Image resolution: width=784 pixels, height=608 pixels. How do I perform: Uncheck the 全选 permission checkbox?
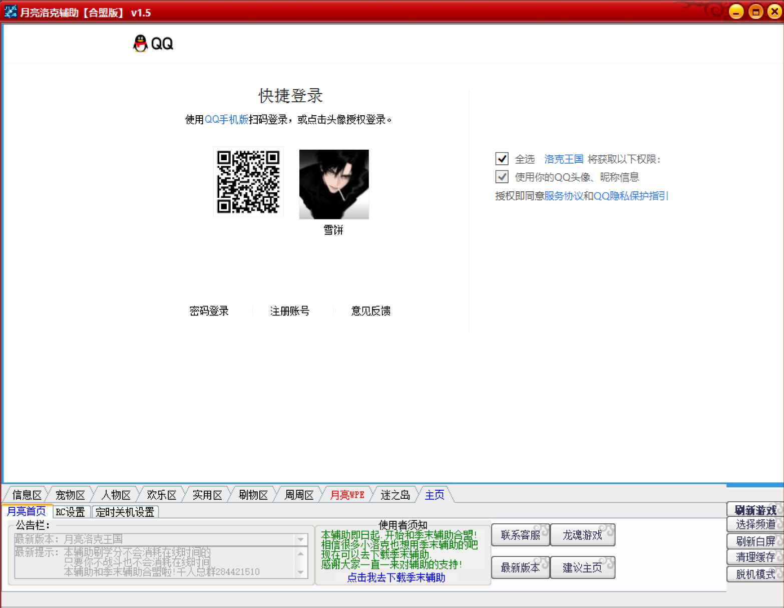click(501, 159)
